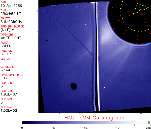Click the FILTER label

(x=5, y=43)
